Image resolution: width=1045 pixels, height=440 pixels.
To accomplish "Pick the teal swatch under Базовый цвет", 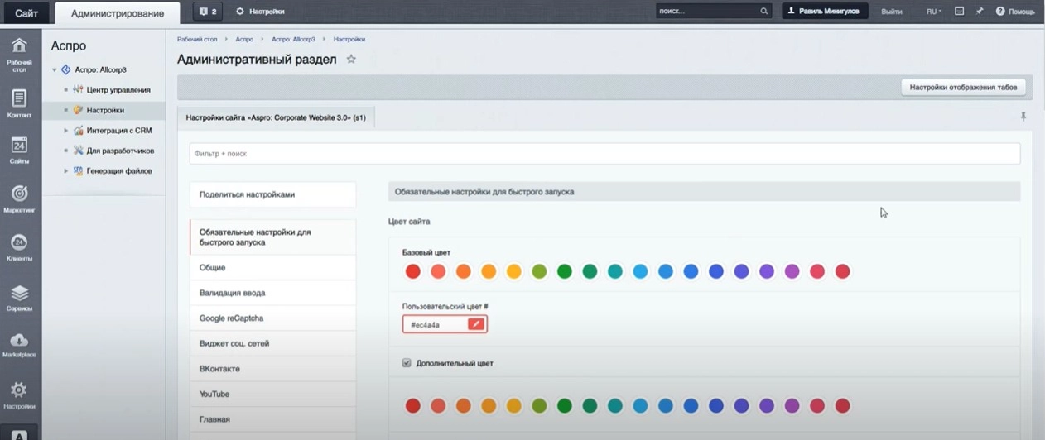I will (614, 271).
